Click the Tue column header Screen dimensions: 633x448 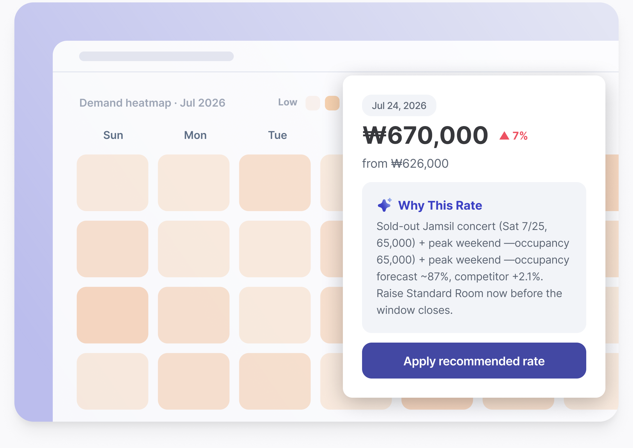277,135
